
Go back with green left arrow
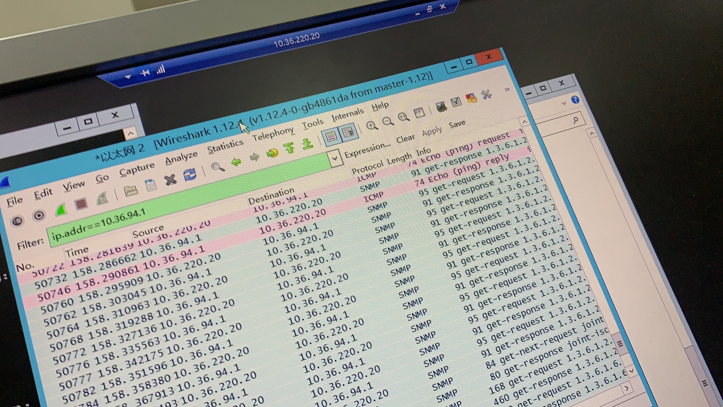[x=236, y=162]
